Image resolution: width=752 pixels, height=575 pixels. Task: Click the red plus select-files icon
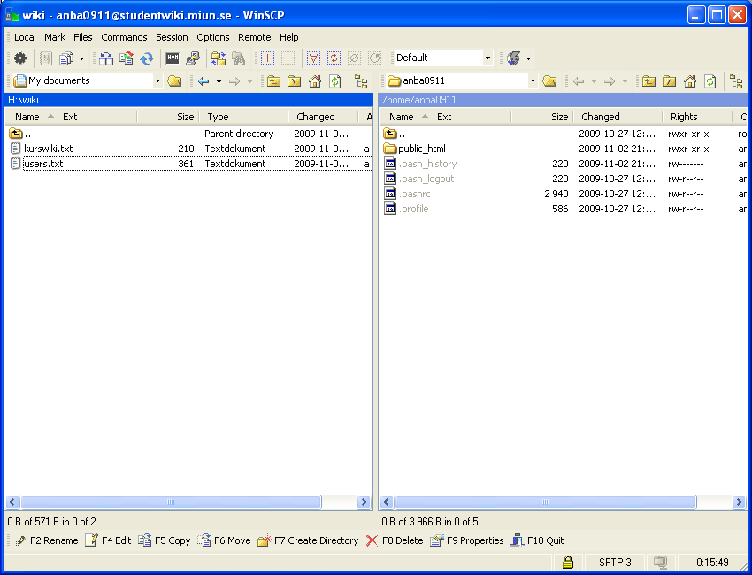click(x=267, y=58)
